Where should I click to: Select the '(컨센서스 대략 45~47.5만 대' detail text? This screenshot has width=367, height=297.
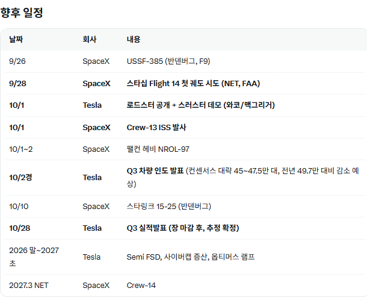click(232, 171)
